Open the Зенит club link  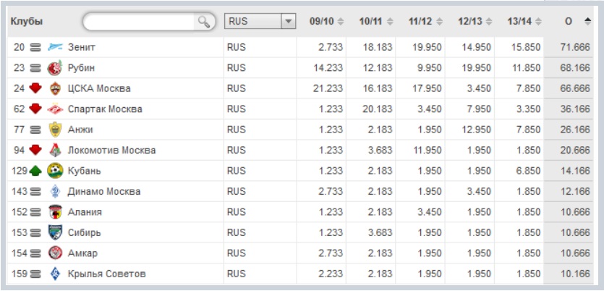click(81, 48)
